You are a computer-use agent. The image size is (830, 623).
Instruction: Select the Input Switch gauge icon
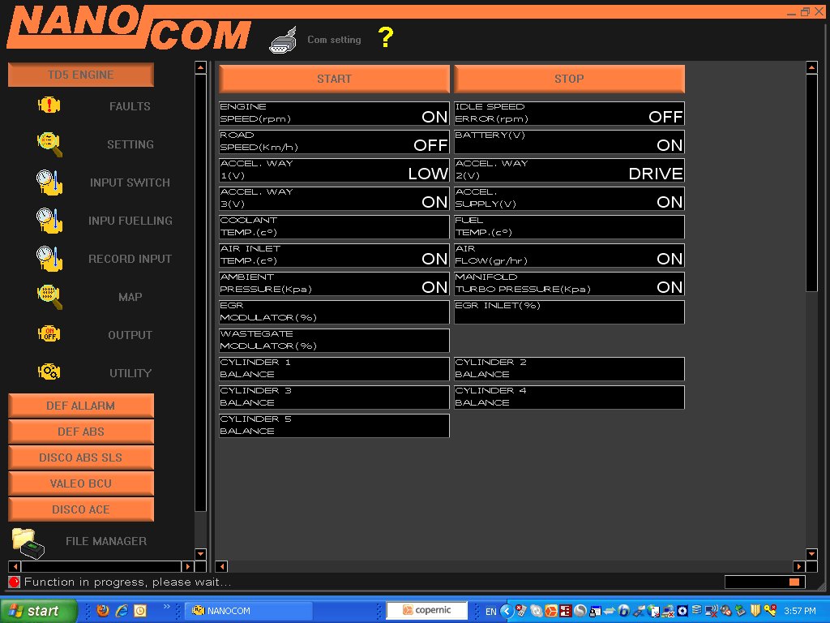click(49, 183)
